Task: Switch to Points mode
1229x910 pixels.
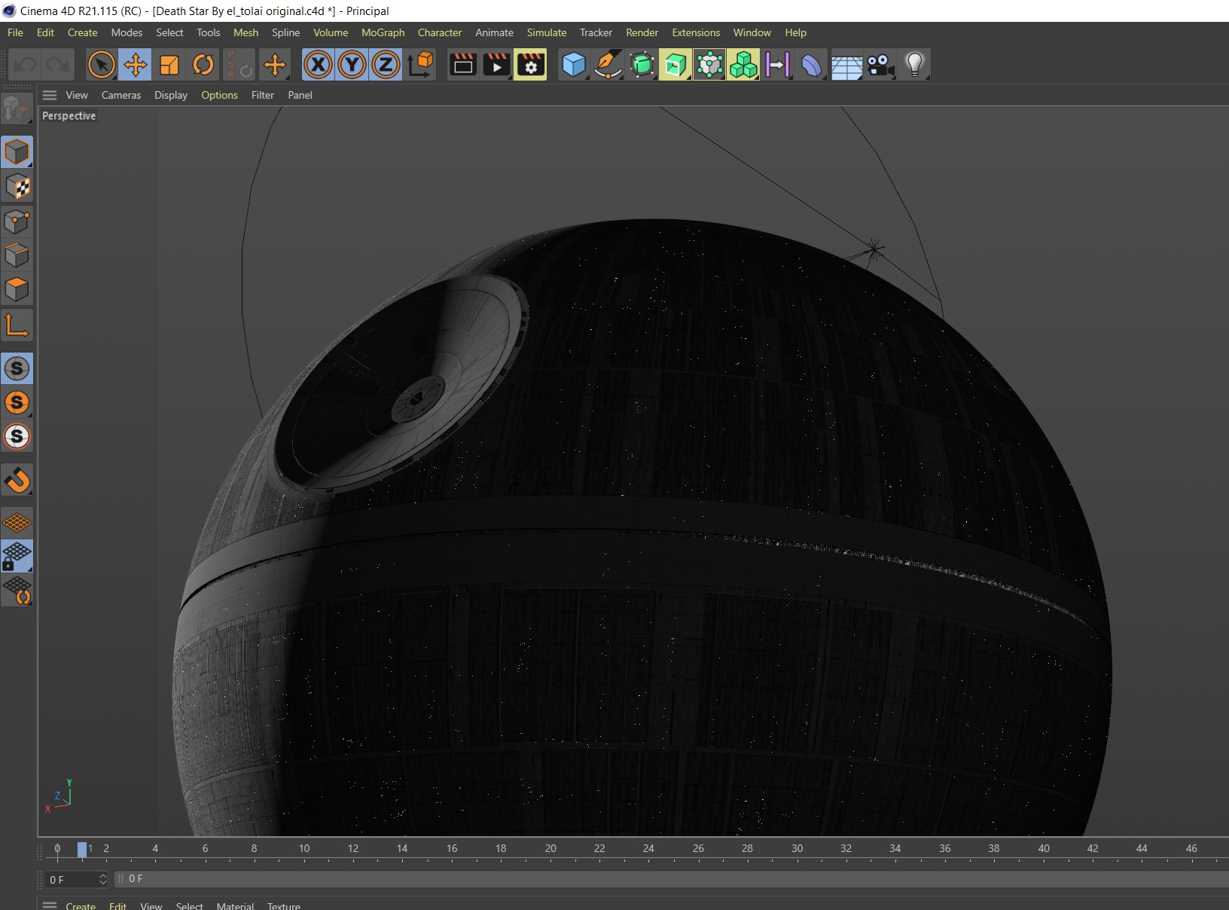Action: click(x=17, y=221)
